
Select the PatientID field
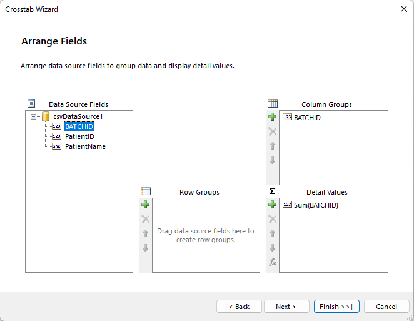[79, 136]
